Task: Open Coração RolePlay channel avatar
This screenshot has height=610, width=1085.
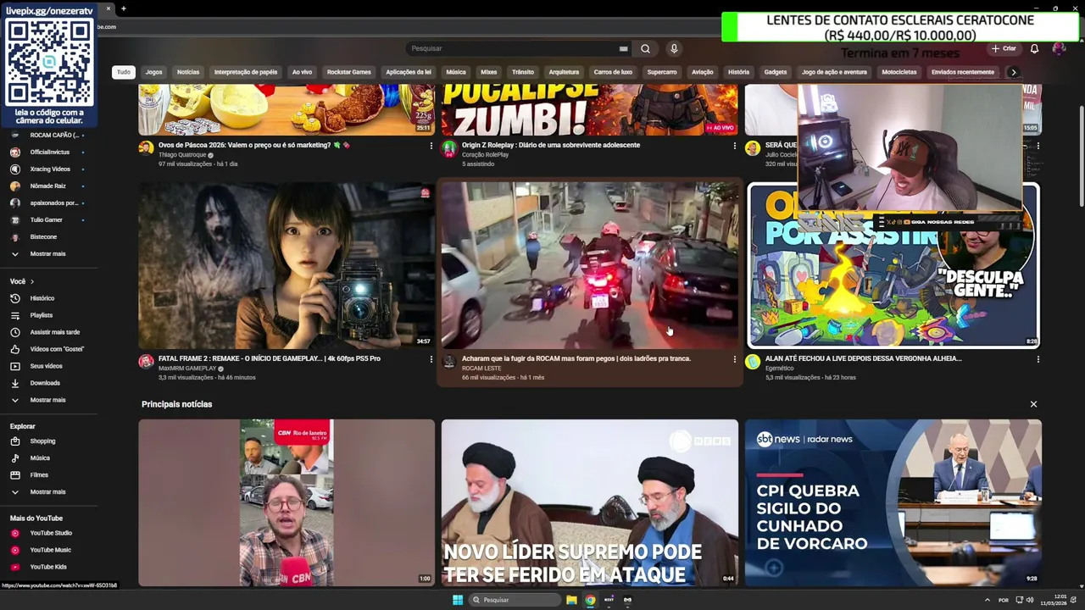Action: tap(449, 148)
